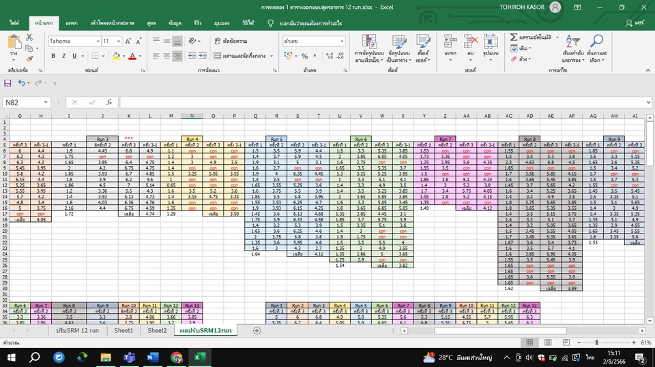Toggle center horizontal alignment
This screenshot has width=655, height=367.
click(166, 56)
